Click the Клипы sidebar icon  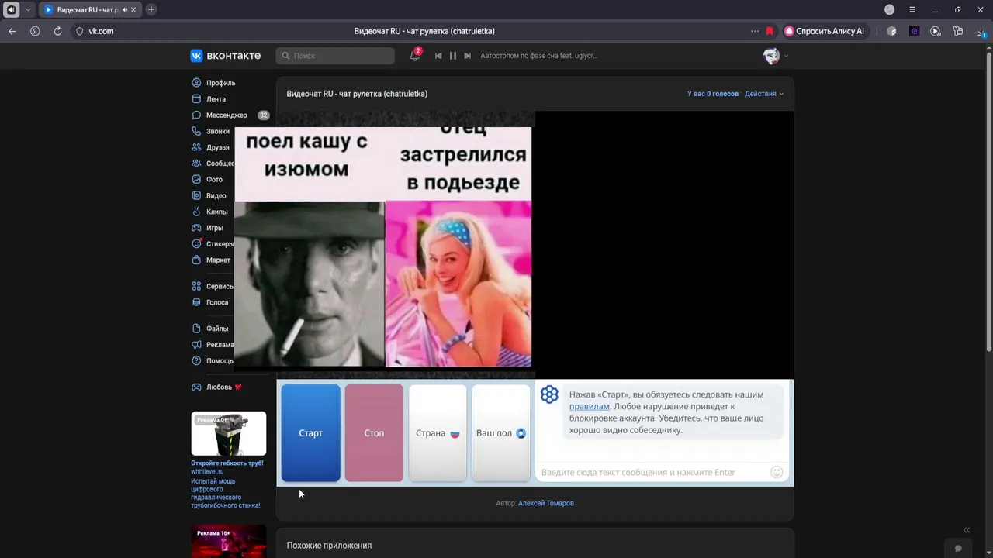coord(196,212)
